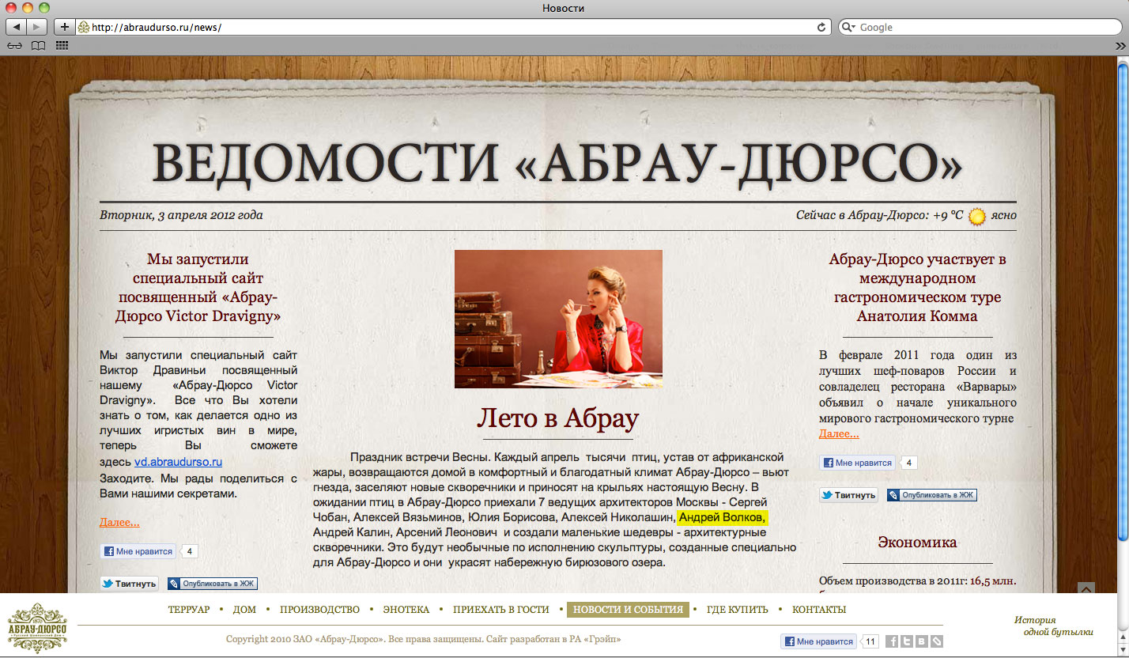Open the Reading List glasses icon

tap(14, 46)
